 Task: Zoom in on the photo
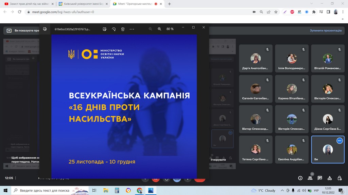[159, 29]
